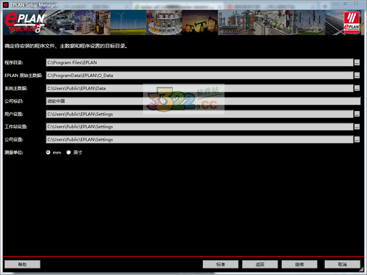This screenshot has height=275, width=367.
Task: Click the EPLAN icon in title bar
Action: 5,5
